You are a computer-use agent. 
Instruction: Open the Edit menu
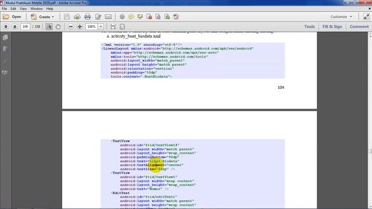pos(13,9)
